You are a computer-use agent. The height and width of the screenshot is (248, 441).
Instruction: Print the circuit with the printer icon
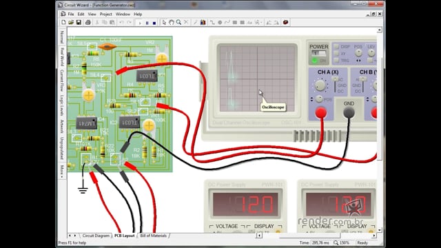pyautogui.click(x=88, y=23)
